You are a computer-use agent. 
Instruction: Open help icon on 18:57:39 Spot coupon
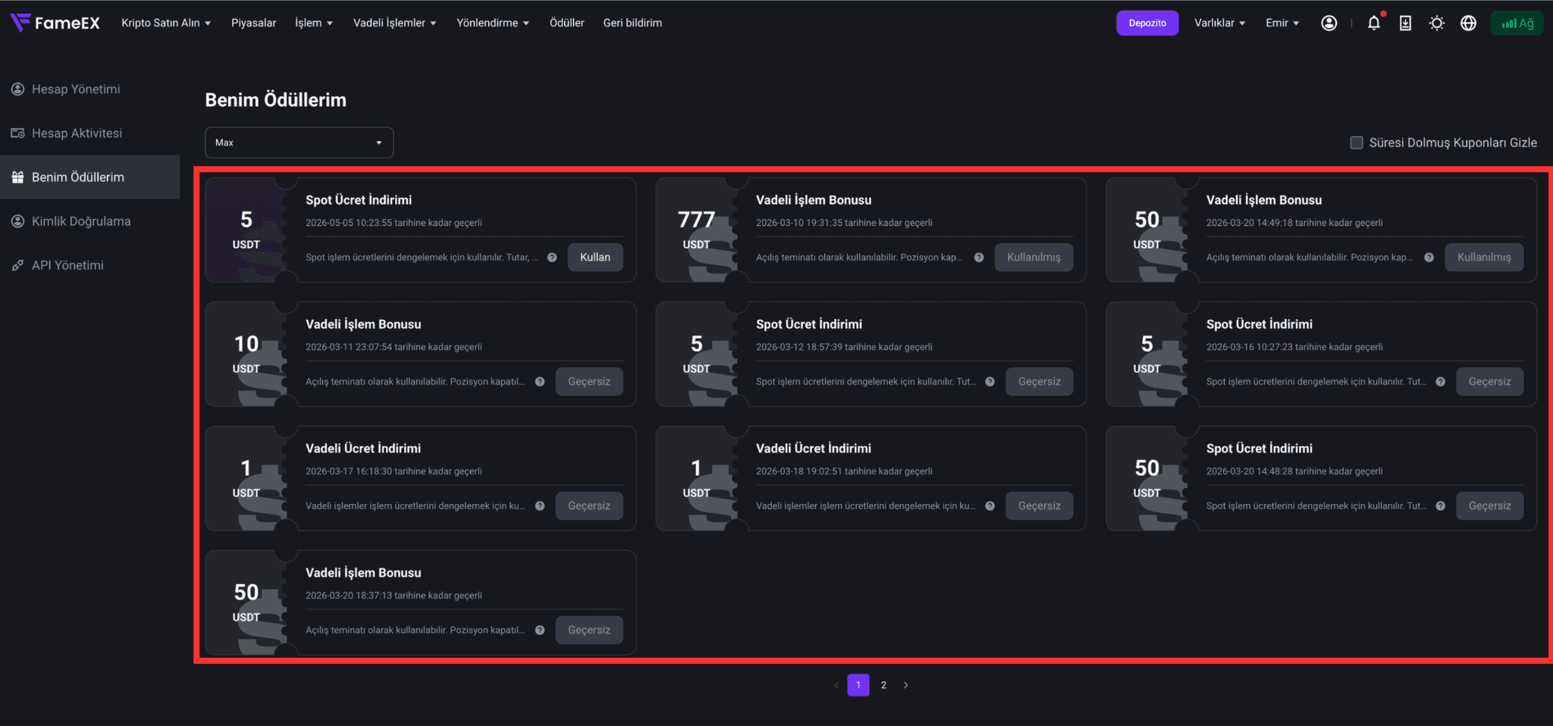pyautogui.click(x=990, y=382)
